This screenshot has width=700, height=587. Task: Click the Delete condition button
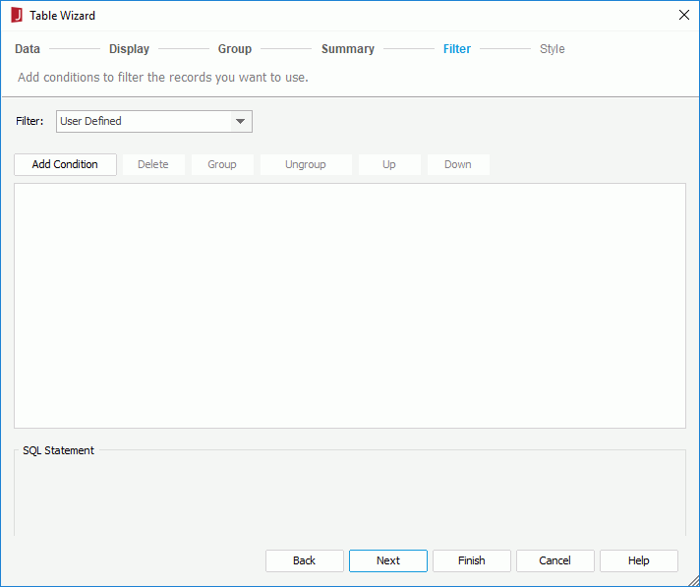(153, 165)
